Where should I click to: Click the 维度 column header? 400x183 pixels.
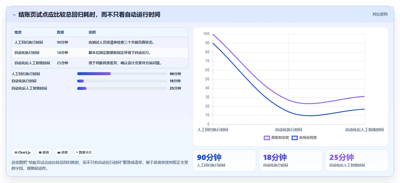18,32
